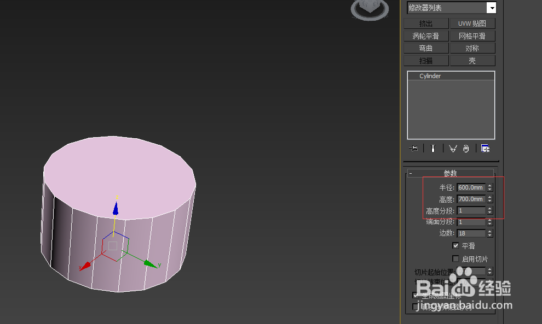Disable the 平滑 (Smooth) checkbox
Image resolution: width=542 pixels, height=324 pixels.
click(x=455, y=245)
